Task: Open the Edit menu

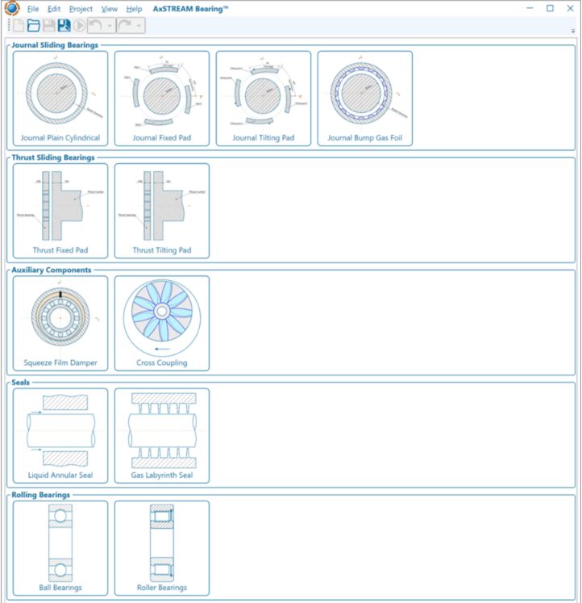Action: (x=54, y=9)
